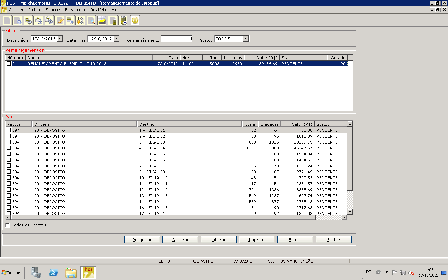Tick checkbox for Remanejamento Exemplo 17.10.2012 row
The image size is (448, 280).
click(9, 64)
